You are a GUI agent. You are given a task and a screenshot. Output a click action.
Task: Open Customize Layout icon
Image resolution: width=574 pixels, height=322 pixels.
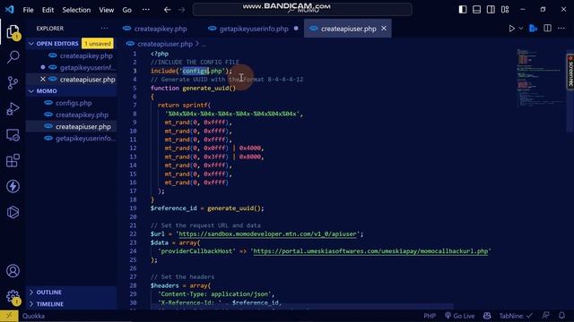click(505, 10)
